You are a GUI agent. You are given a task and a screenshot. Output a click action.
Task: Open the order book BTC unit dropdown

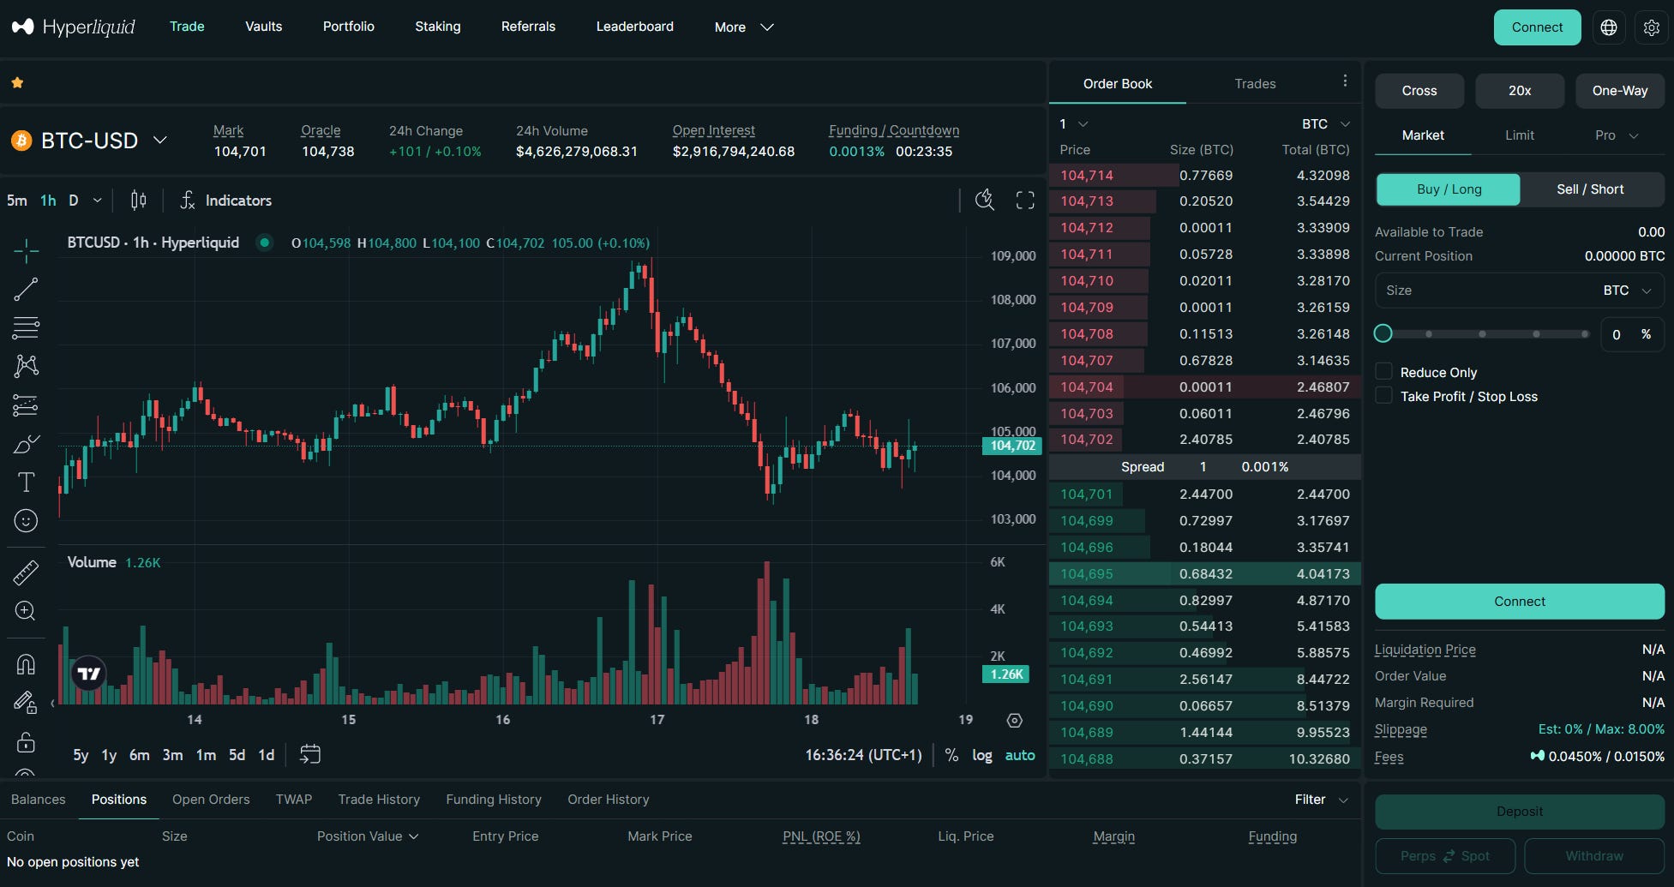(x=1326, y=124)
